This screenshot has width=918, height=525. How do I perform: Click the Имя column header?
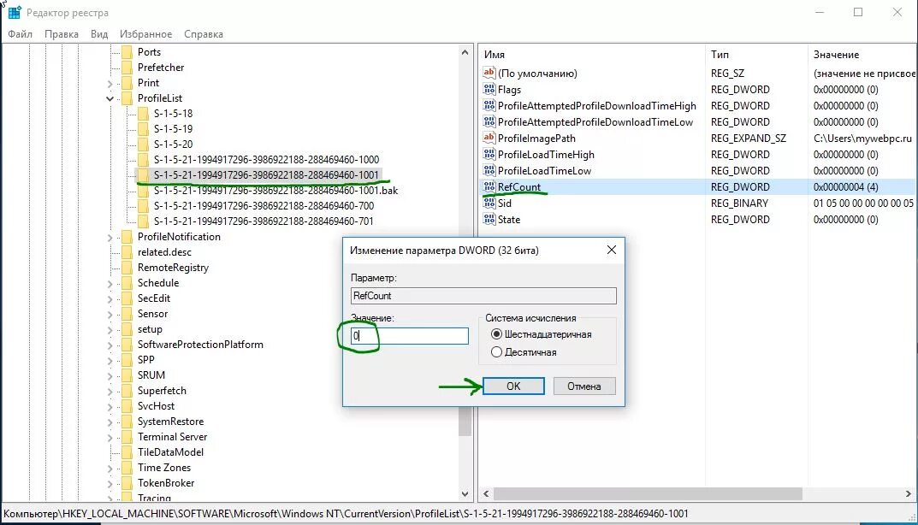click(x=591, y=55)
